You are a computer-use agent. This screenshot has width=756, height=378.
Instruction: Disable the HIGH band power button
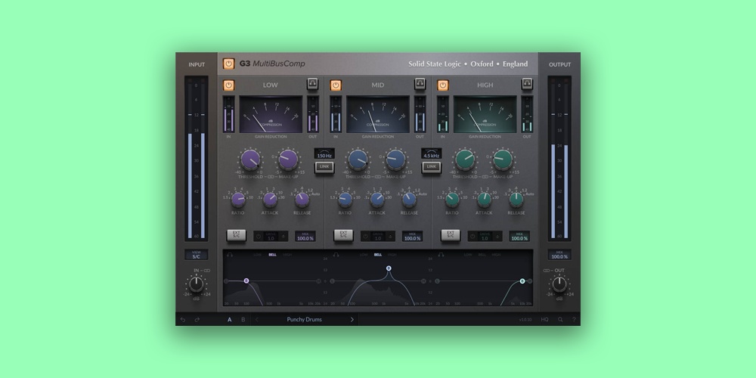443,85
